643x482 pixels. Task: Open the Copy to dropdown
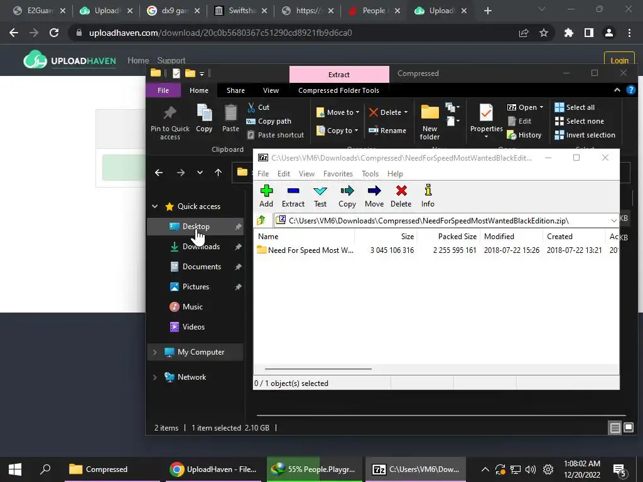click(337, 131)
